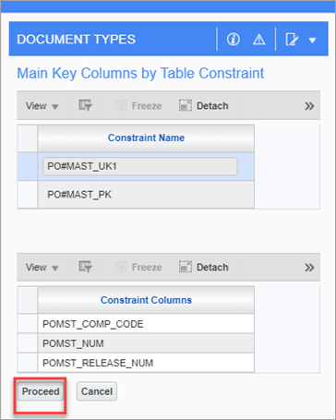Click the Constraint Columns column header
The image size is (336, 420).
pos(146,300)
